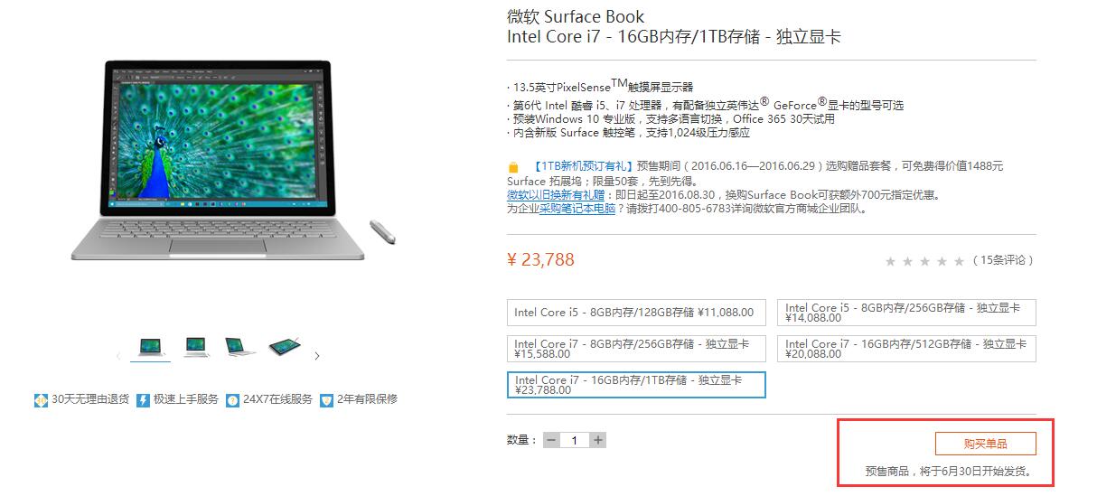Select the Core i5 8GB/256GB ¥14,088 option
Image resolution: width=1097 pixels, height=496 pixels.
coord(906,313)
